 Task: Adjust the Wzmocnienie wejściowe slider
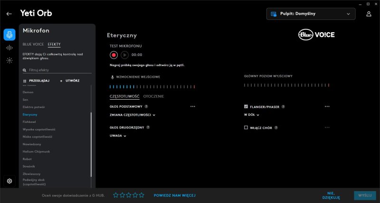click(152, 87)
